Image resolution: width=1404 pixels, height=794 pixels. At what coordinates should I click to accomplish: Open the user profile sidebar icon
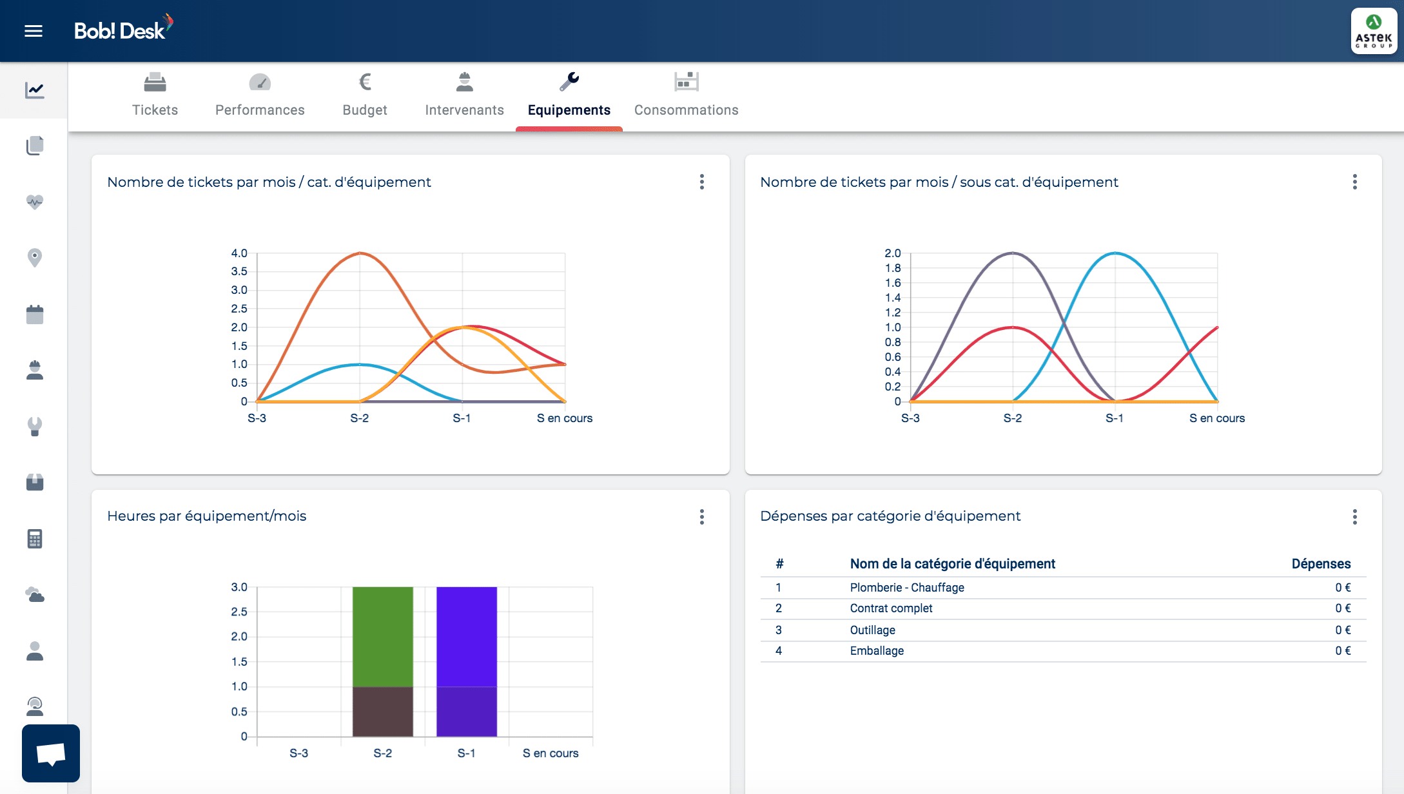[35, 651]
